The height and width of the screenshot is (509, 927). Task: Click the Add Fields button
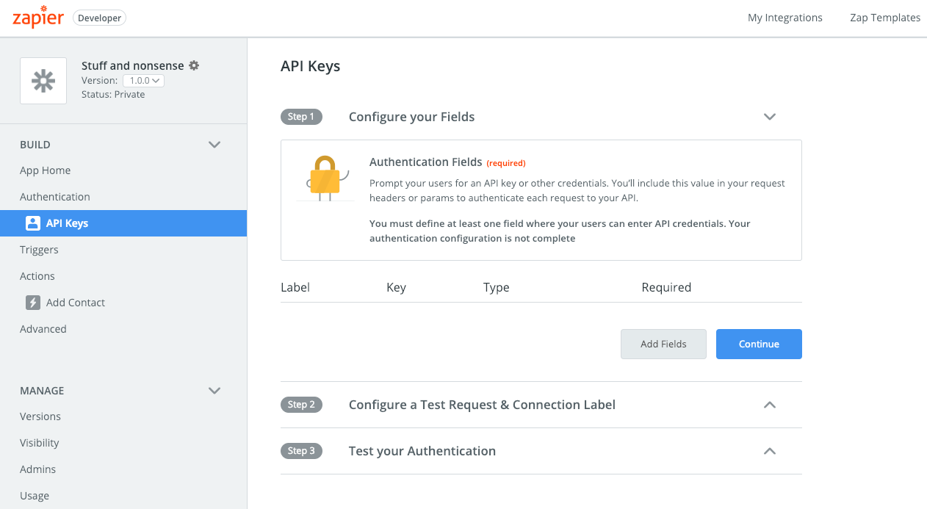point(663,344)
